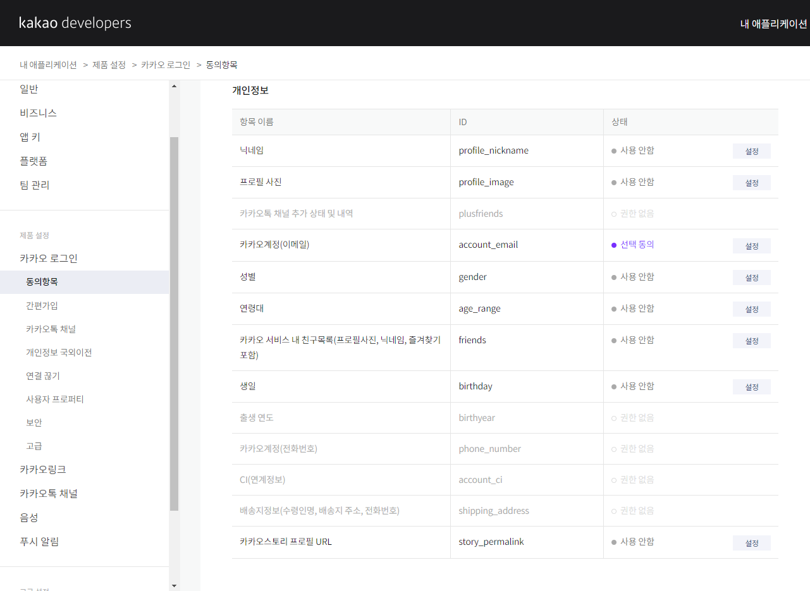Open 카카오톡 채널 sub-item under 카카오 로그인
The width and height of the screenshot is (810, 591).
pyautogui.click(x=51, y=329)
